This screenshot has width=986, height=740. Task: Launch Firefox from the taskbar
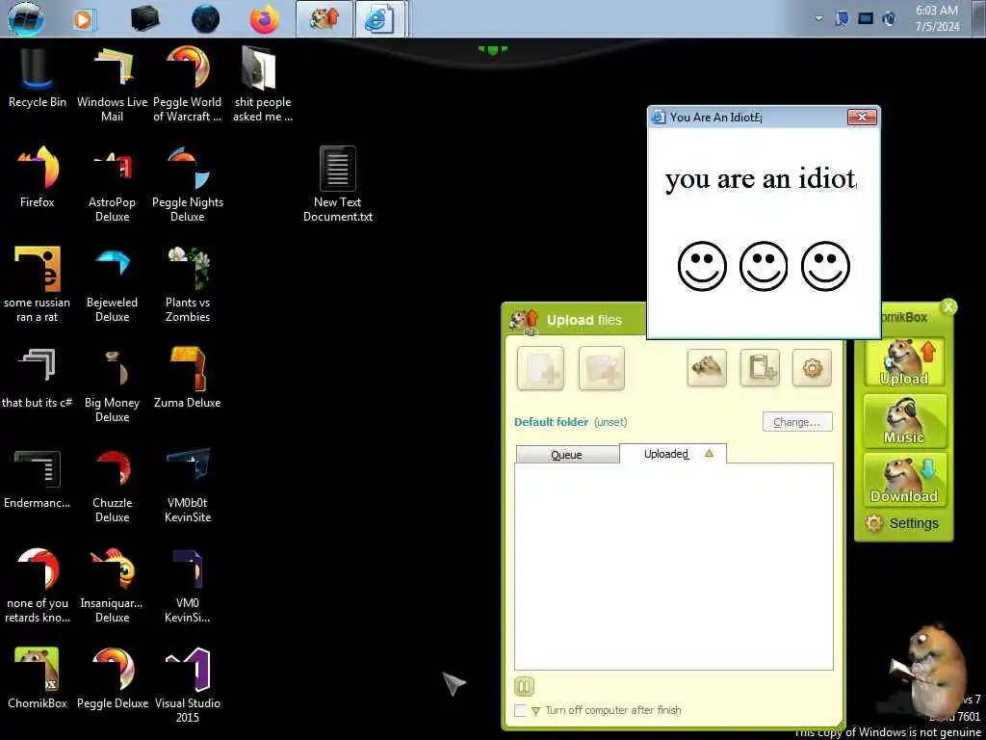[x=264, y=19]
